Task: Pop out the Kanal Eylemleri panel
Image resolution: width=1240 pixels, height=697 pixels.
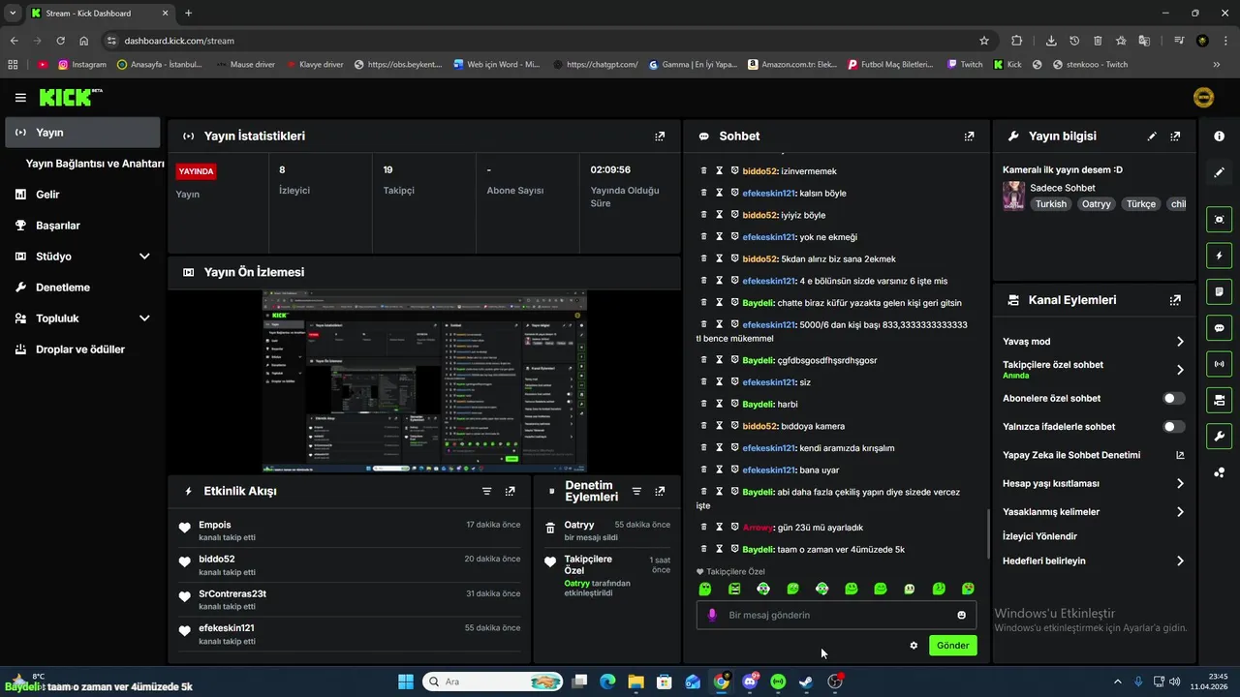Action: [1175, 300]
